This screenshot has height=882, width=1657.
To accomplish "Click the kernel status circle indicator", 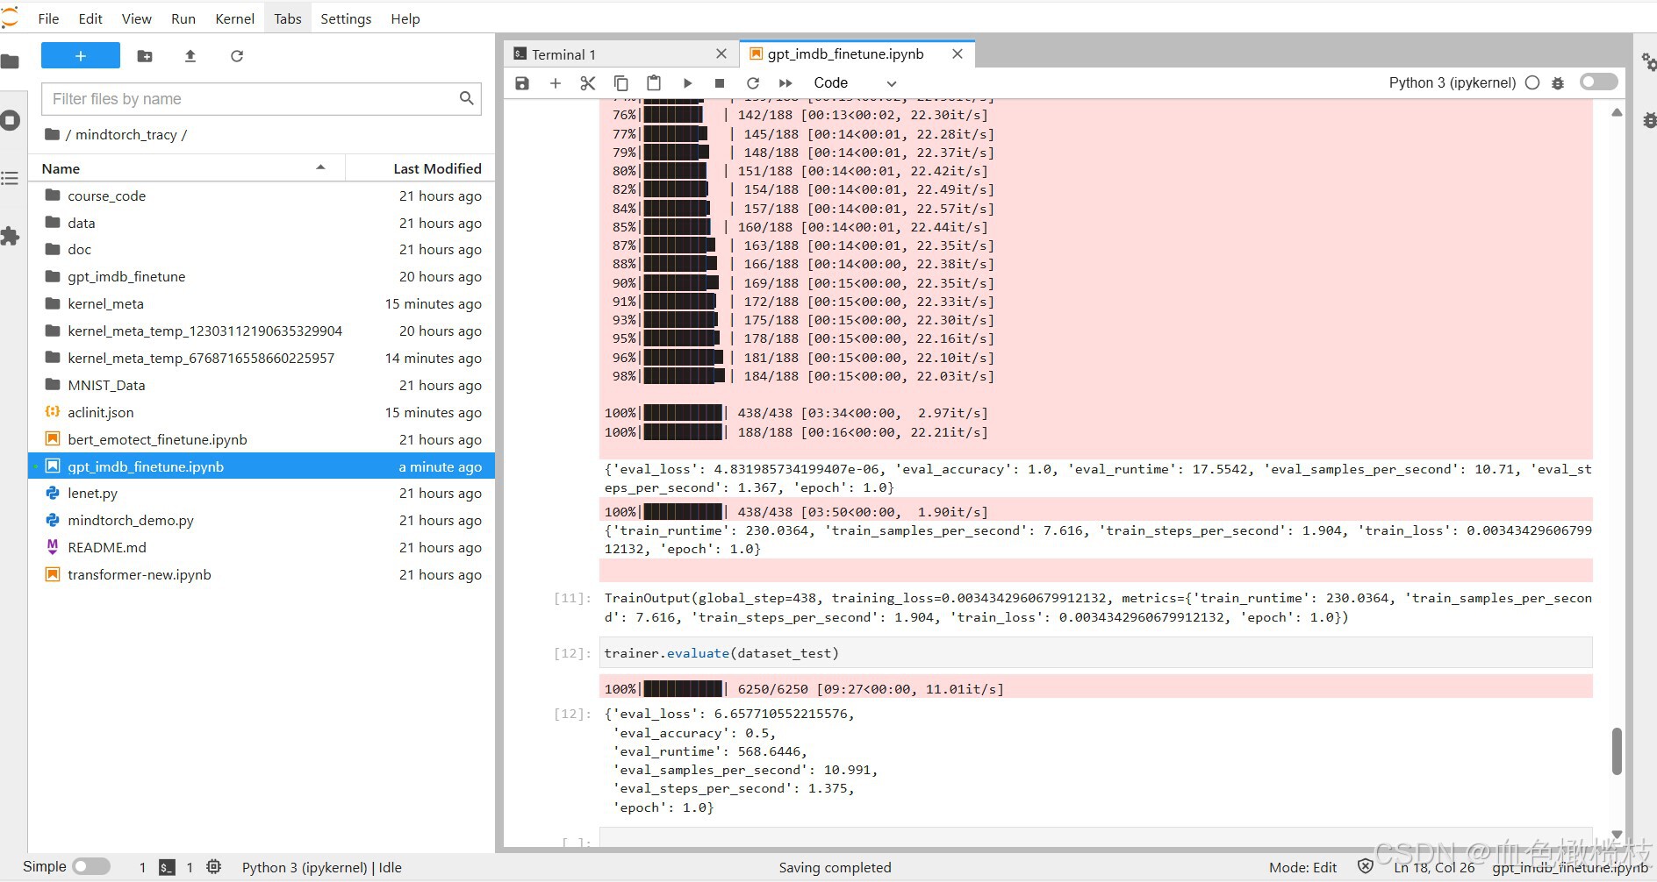I will pyautogui.click(x=1532, y=82).
